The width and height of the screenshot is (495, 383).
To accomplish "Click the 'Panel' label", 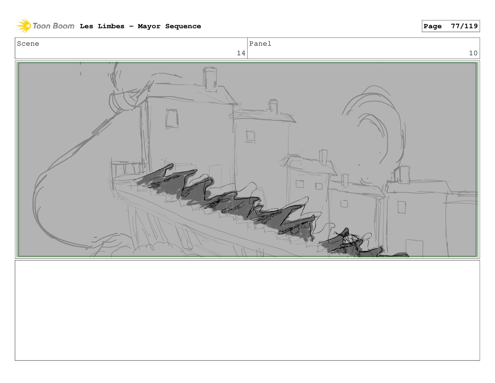I will 260,44.
